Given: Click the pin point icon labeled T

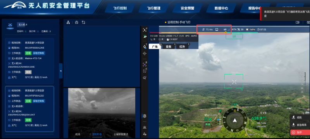Looking at the screenshot, I should tap(145, 47).
